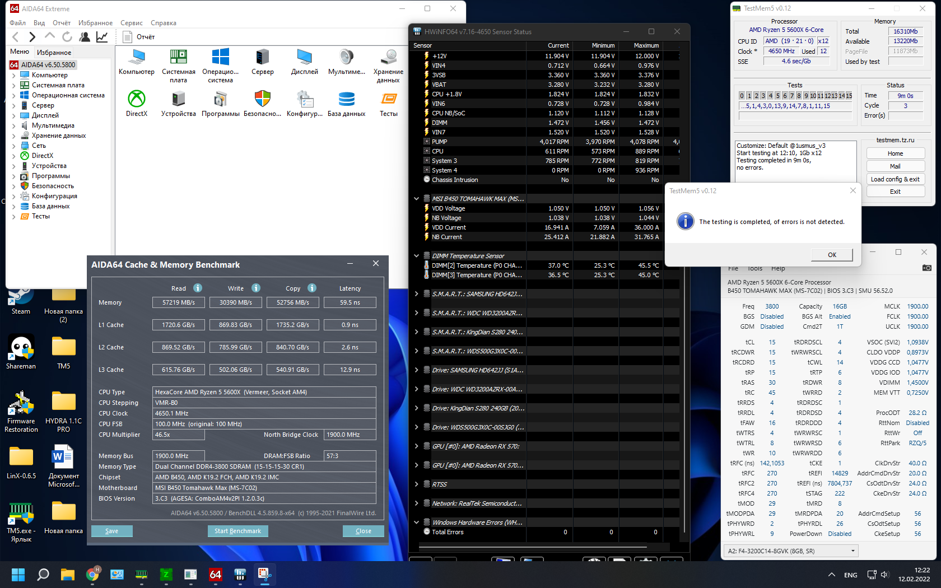Click the Memory Read value 57219 MB/s field
941x588 pixels.
pyautogui.click(x=179, y=302)
